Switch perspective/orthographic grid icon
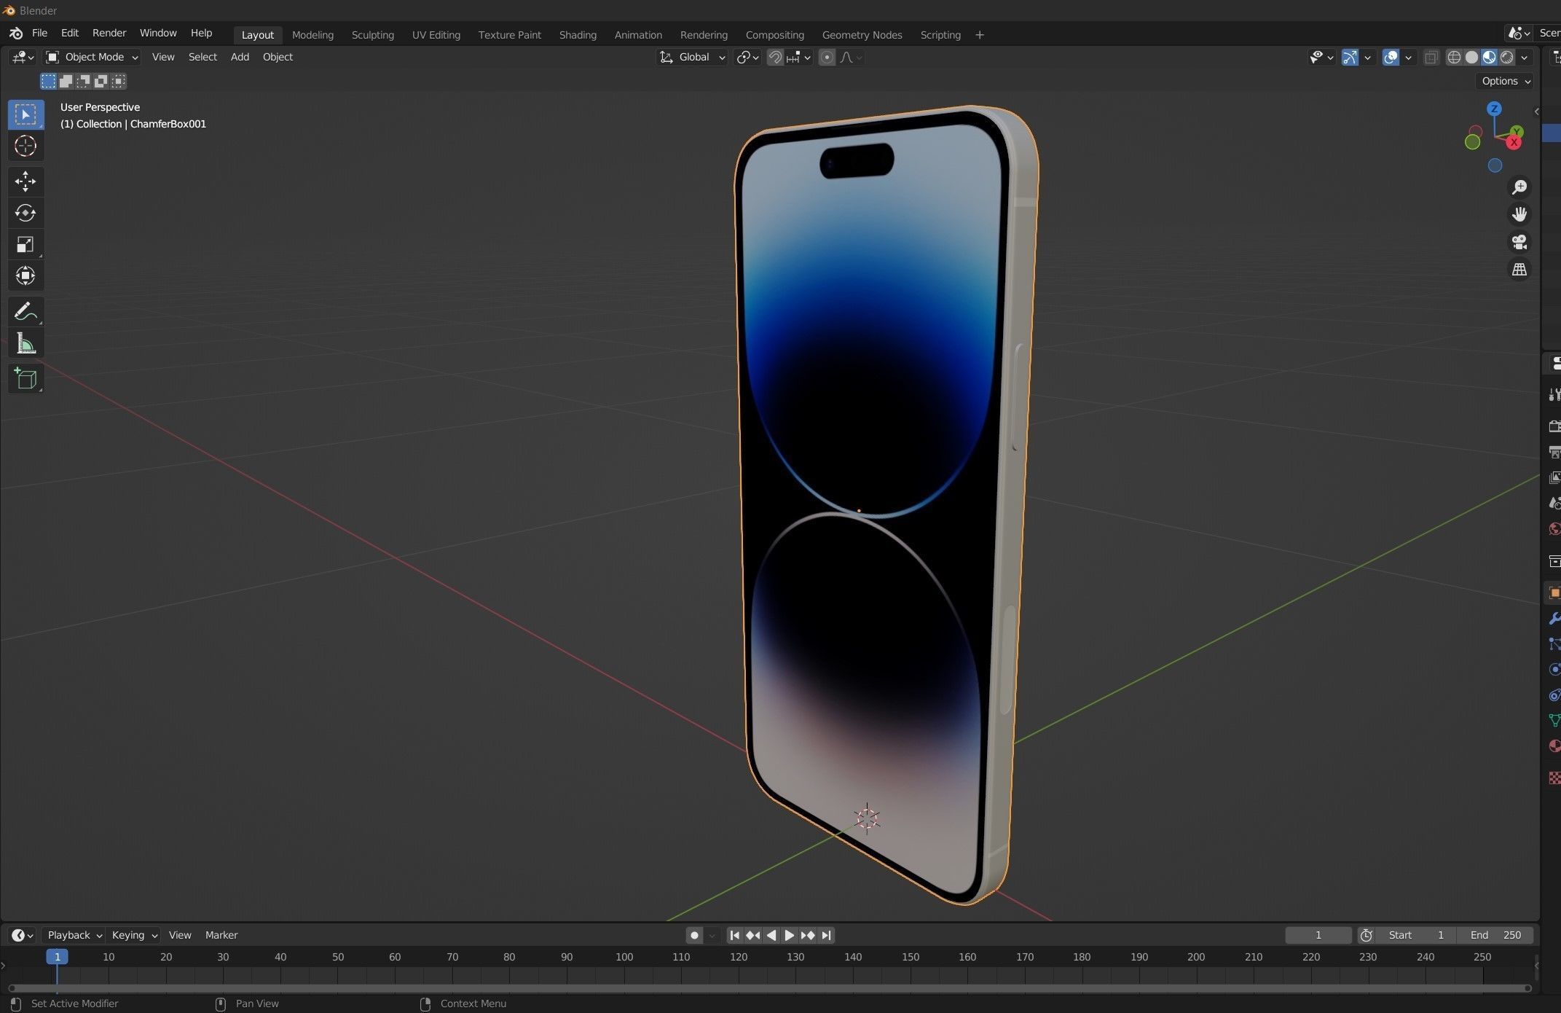The width and height of the screenshot is (1561, 1013). [1519, 270]
